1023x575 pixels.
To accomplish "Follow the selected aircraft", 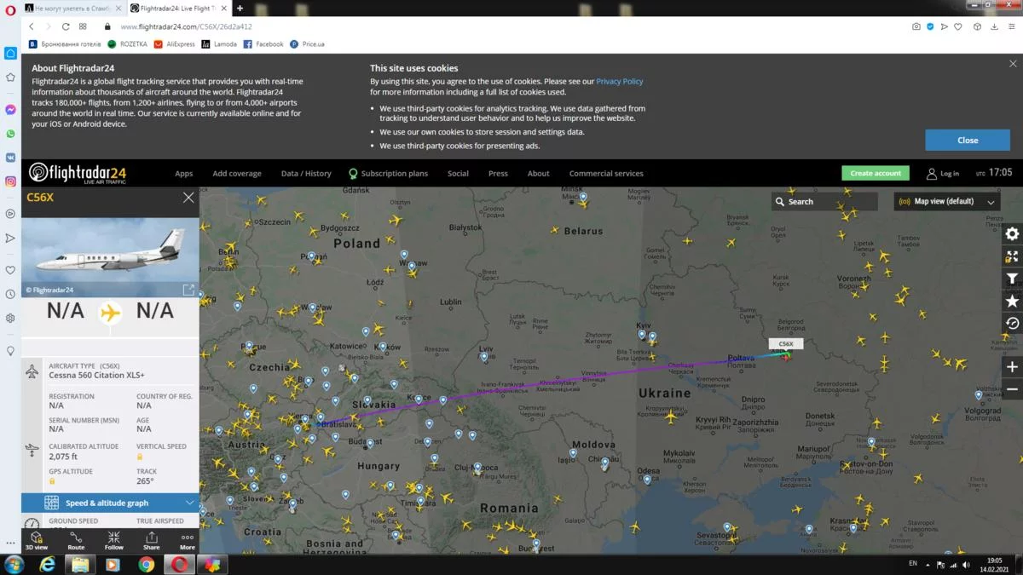I will point(113,541).
